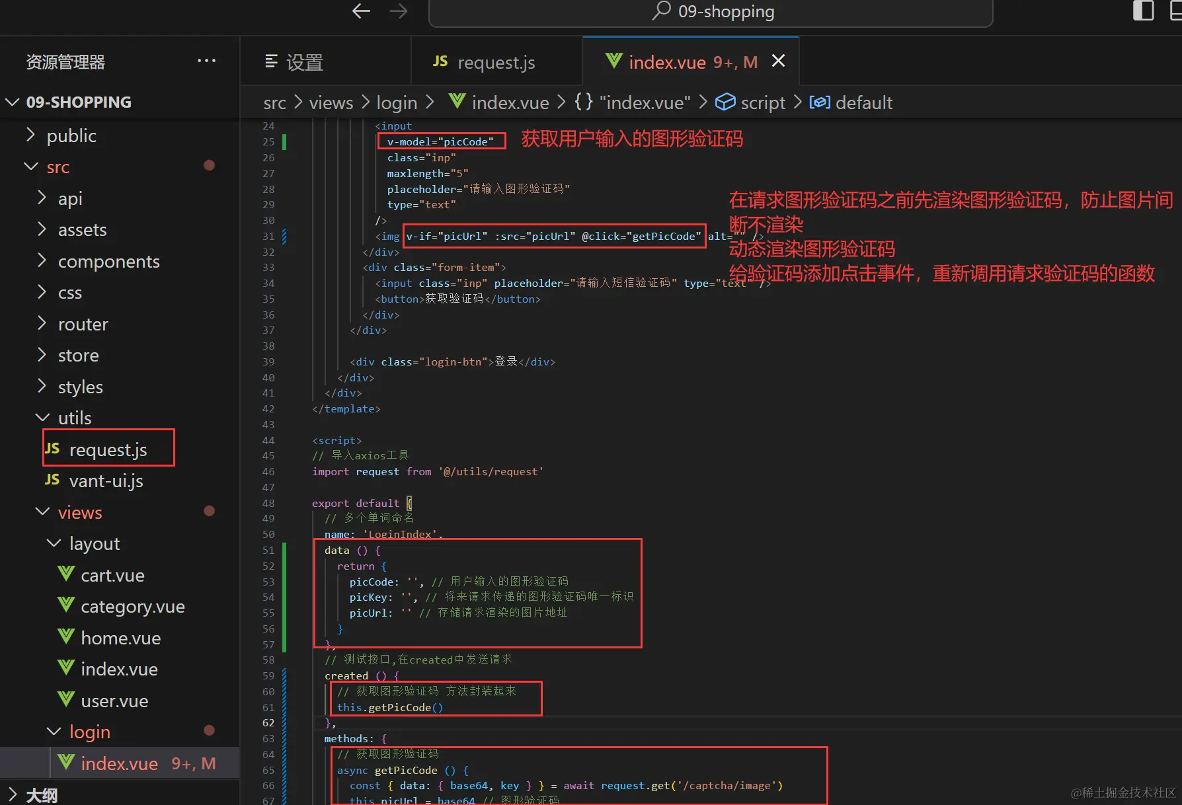Switch to the 设置 tab

click(x=325, y=62)
